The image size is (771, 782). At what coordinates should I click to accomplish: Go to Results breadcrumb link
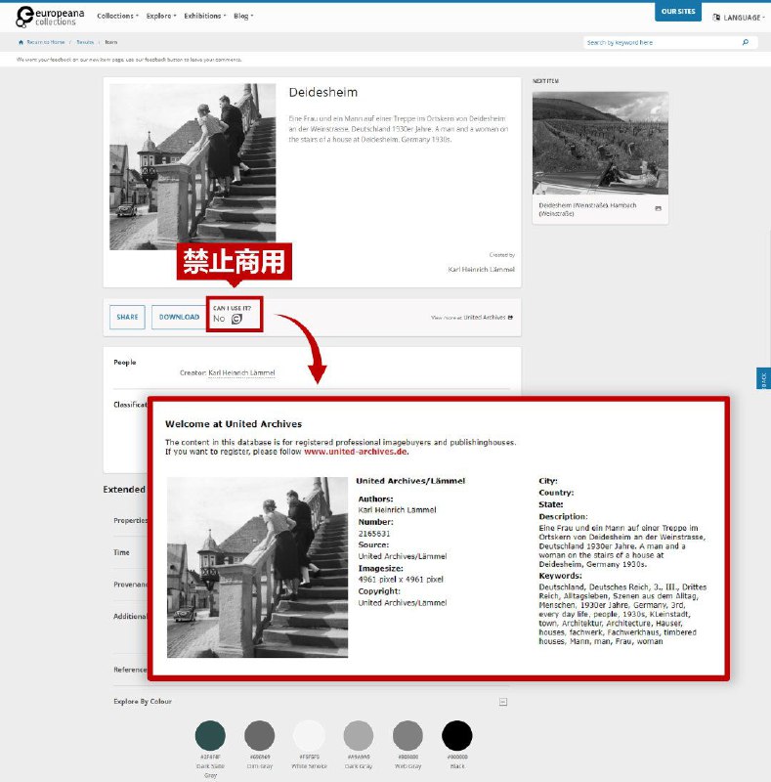point(85,42)
